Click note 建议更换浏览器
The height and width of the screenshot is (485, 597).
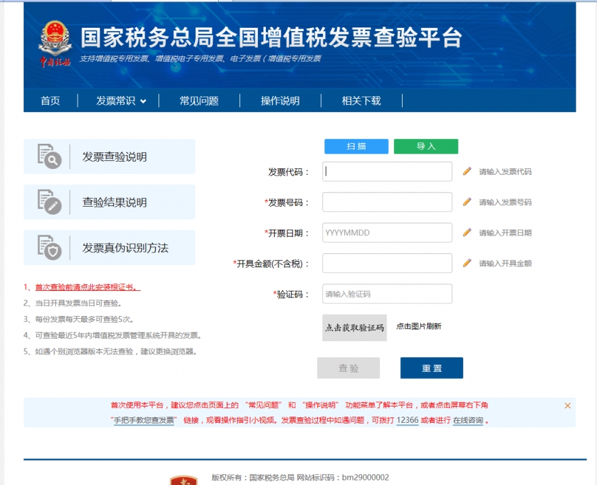(110, 351)
